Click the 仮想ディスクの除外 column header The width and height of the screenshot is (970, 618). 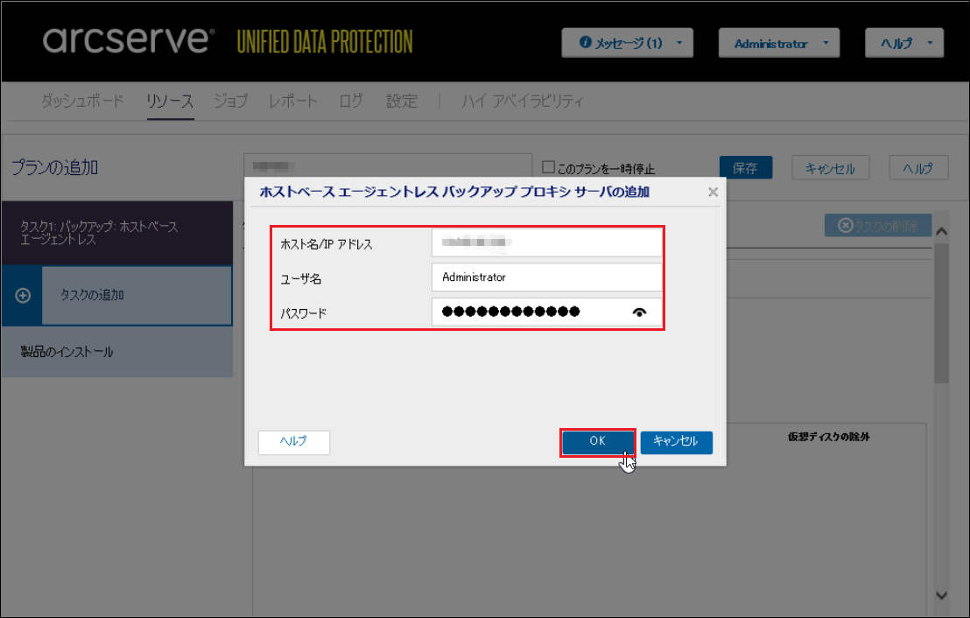click(x=828, y=437)
